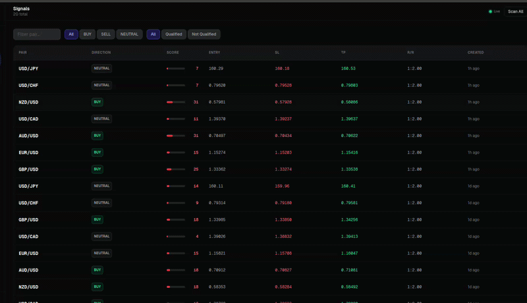527x303 pixels.
Task: Click '1d ago' in row with entry 160.11
Action: (x=473, y=186)
